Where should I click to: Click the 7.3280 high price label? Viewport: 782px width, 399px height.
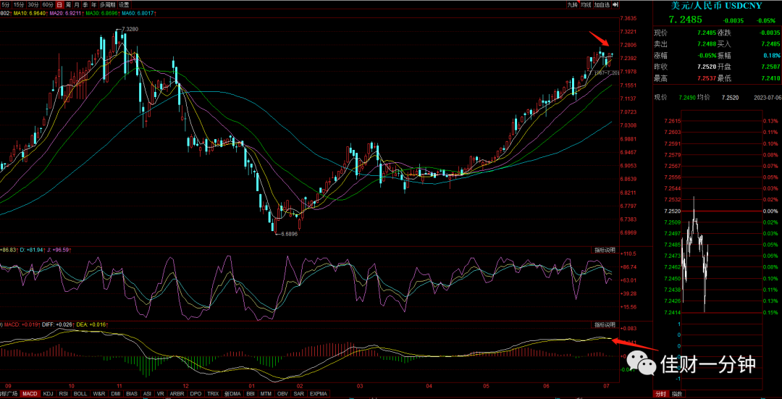click(x=130, y=29)
